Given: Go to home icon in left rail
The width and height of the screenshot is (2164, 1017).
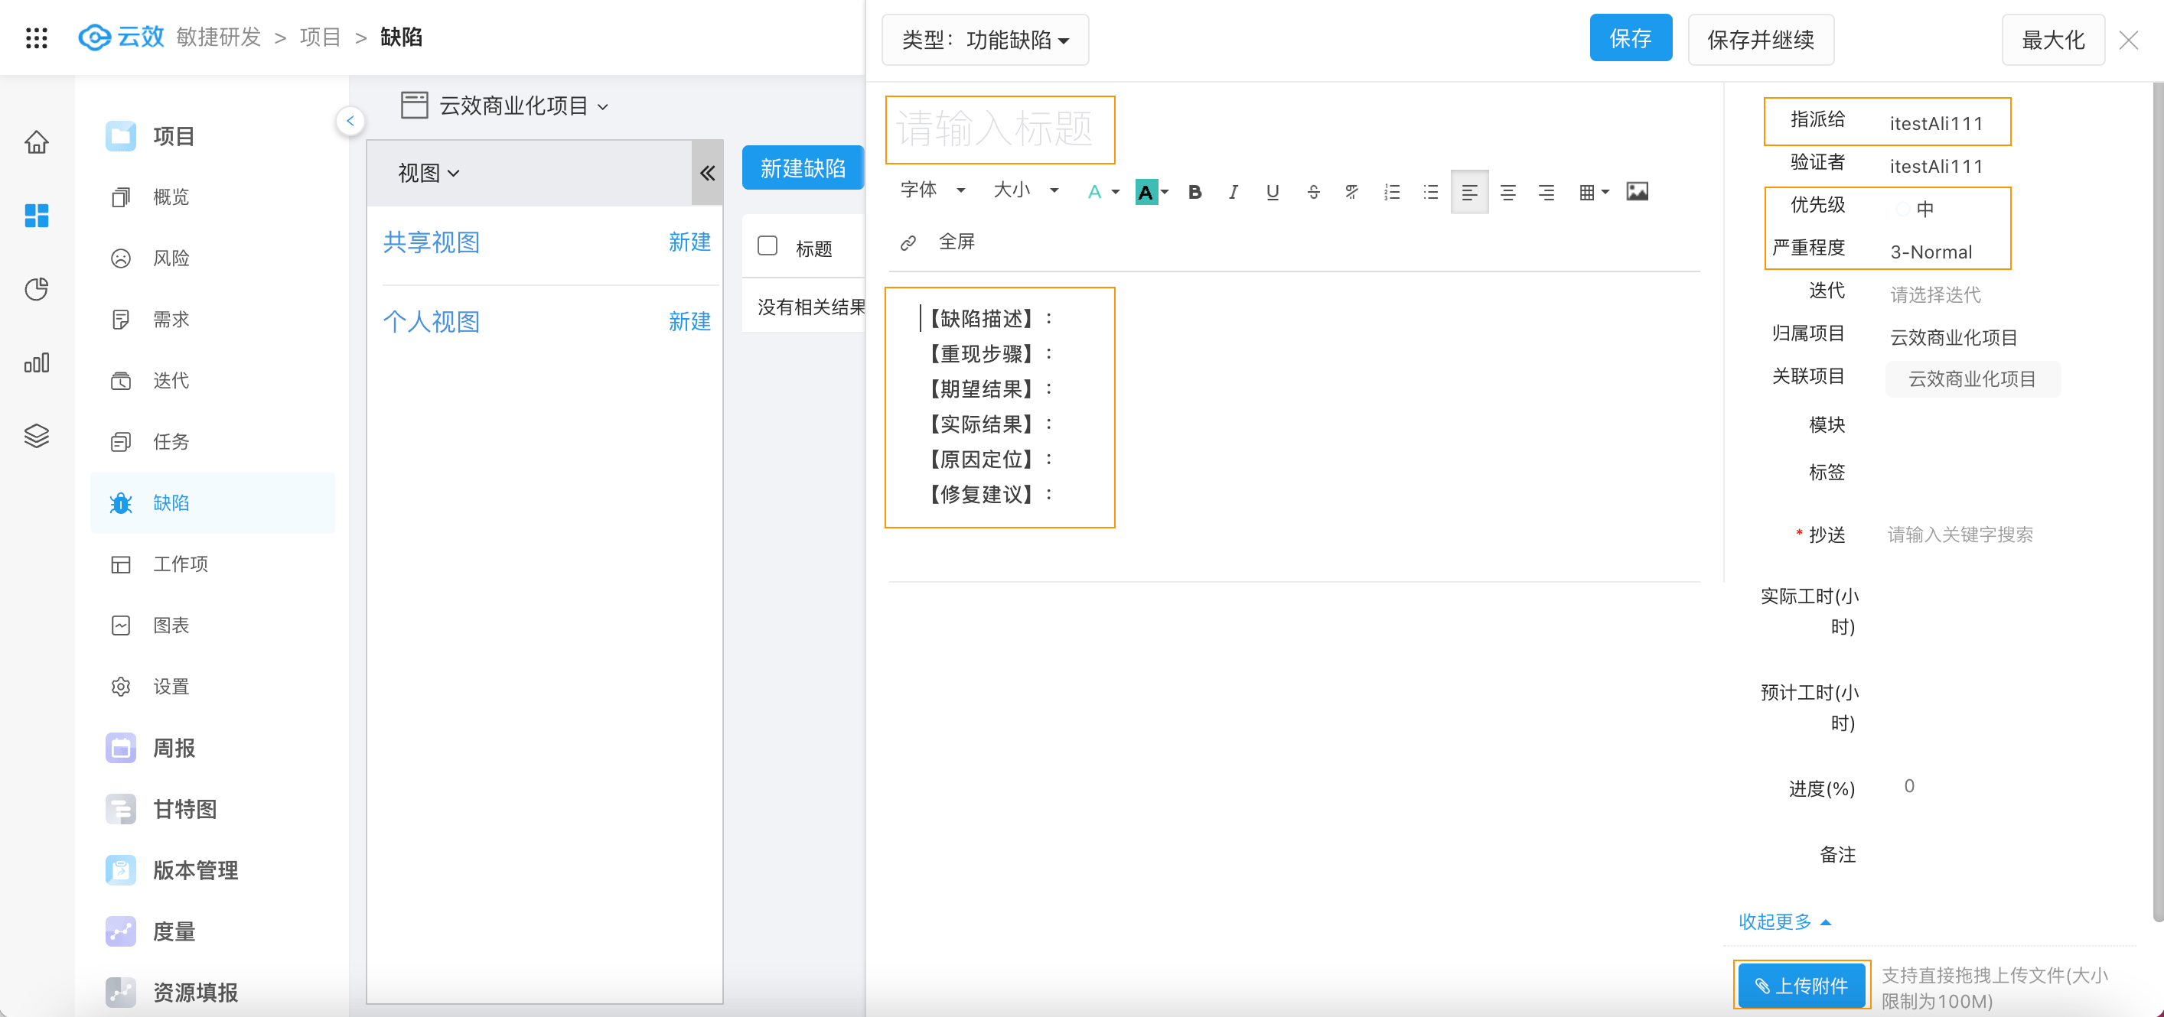Looking at the screenshot, I should point(36,142).
